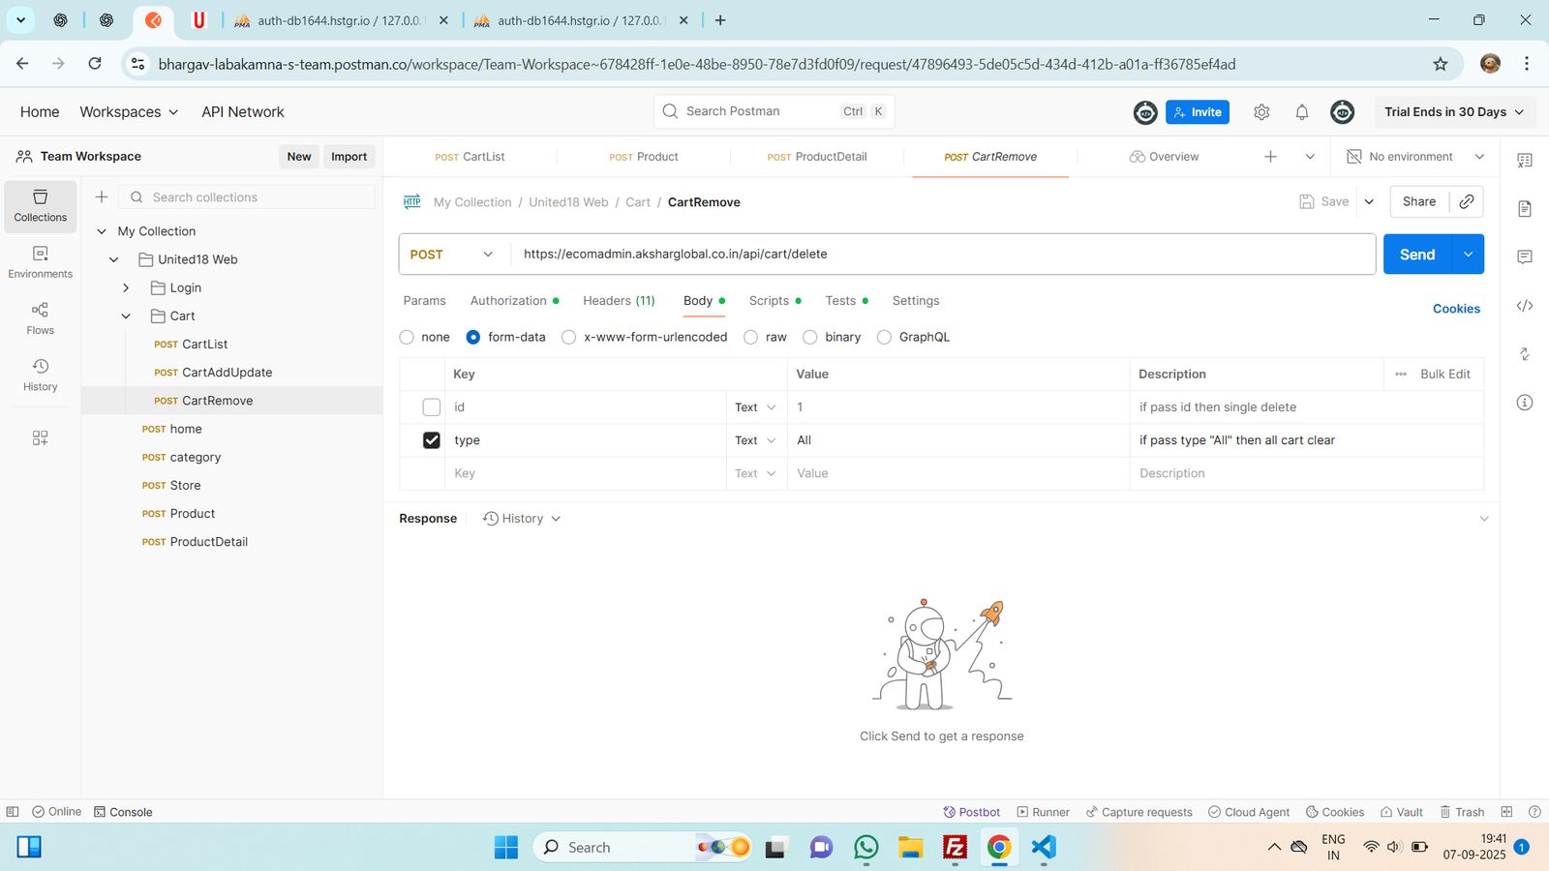Select the binary body type

point(810,337)
